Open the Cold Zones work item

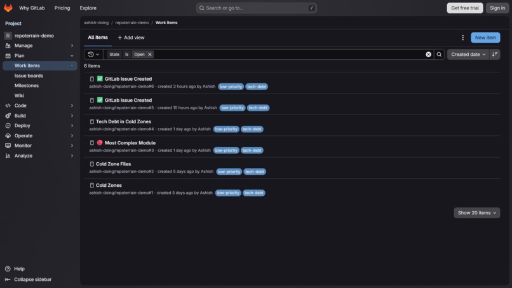109,186
